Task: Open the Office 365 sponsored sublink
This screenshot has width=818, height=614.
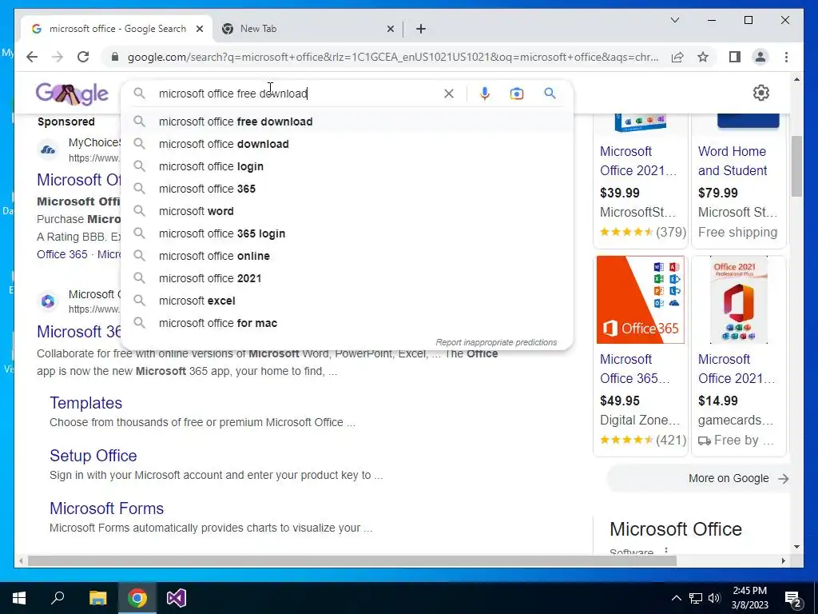Action: [62, 254]
